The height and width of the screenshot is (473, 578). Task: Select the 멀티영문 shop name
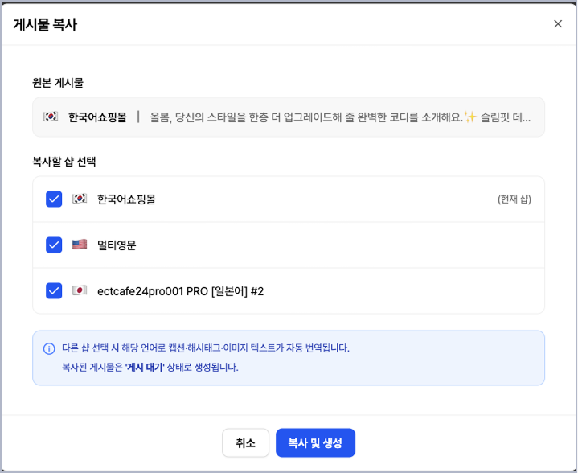[117, 245]
